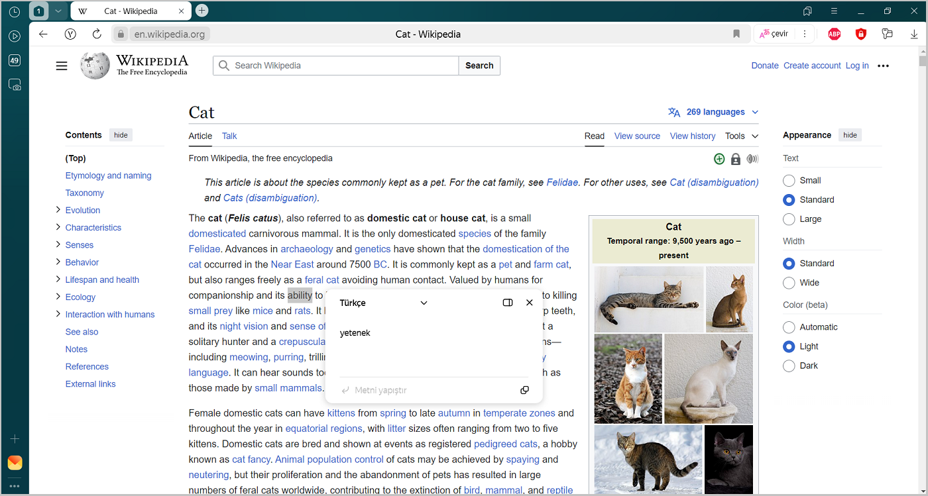Copy the translation in popup

coord(524,390)
